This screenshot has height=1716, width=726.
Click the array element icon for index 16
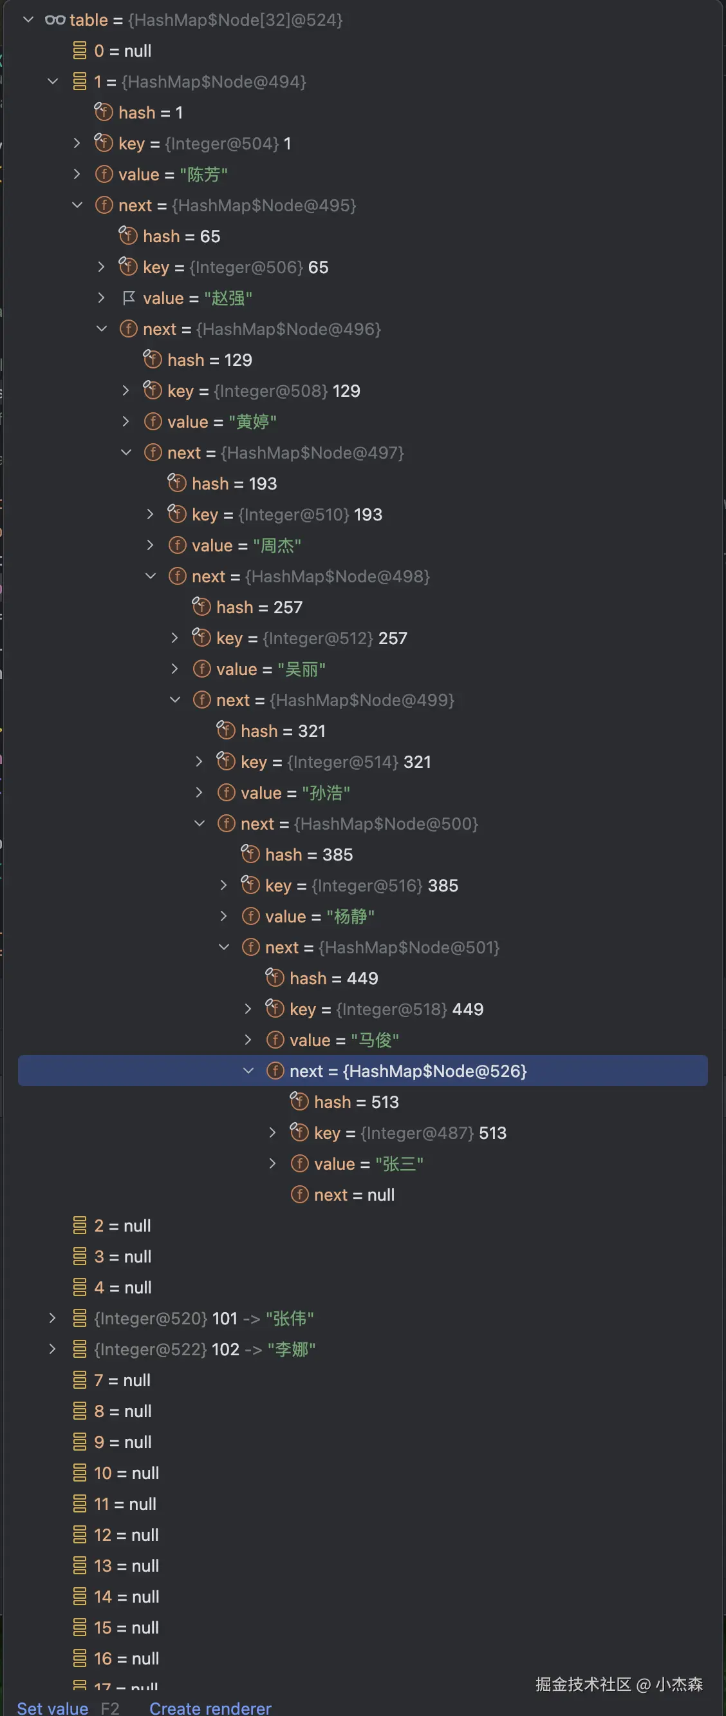(79, 1658)
